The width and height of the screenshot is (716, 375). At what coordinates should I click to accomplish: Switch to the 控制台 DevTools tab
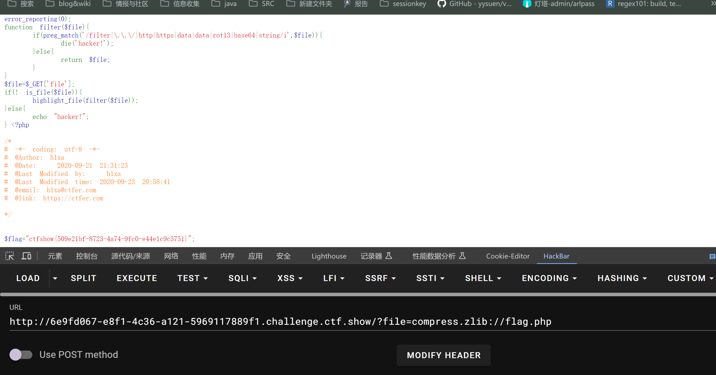(86, 256)
